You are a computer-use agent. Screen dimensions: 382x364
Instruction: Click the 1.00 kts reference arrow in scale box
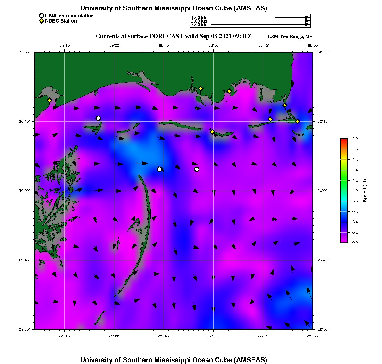(x=292, y=17)
